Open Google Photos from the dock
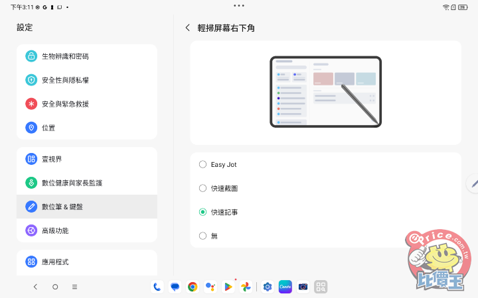 click(x=246, y=287)
